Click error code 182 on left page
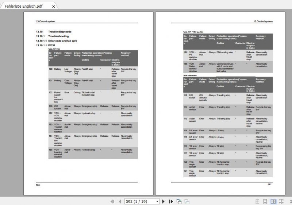 pyautogui.click(x=50, y=113)
